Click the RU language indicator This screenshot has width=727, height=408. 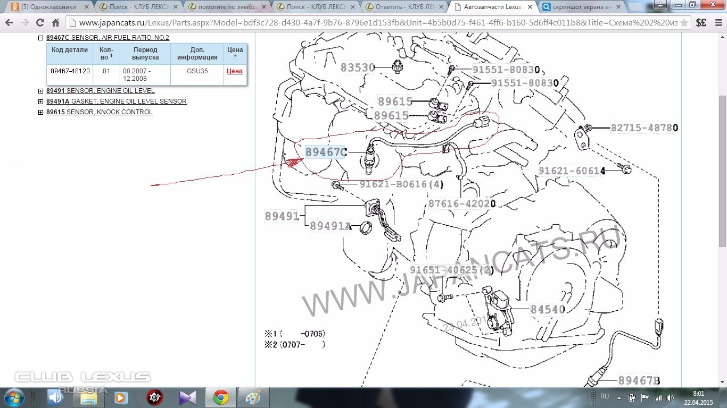pos(605,396)
